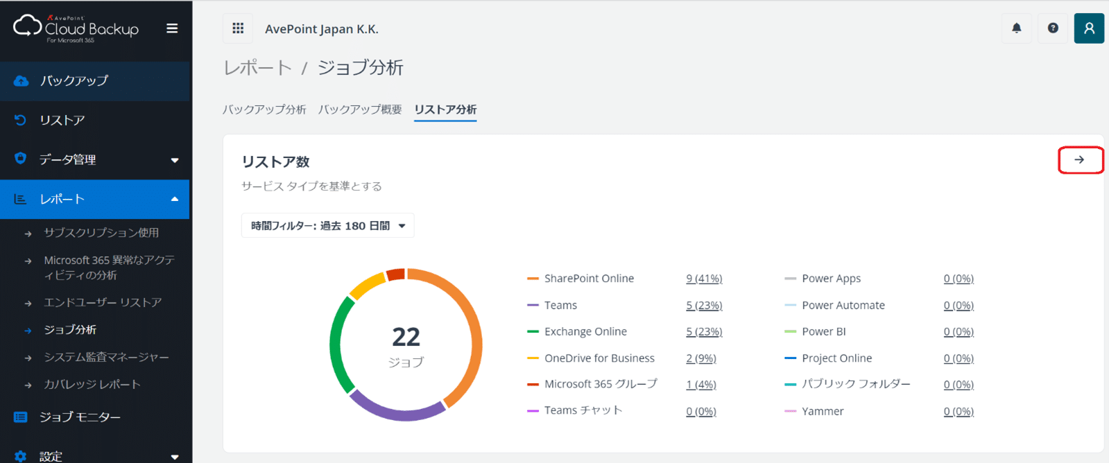Open リストア in sidebar
The image size is (1109, 463).
click(x=95, y=120)
